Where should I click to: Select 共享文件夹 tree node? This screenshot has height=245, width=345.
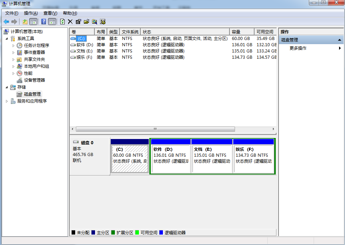click(x=34, y=59)
